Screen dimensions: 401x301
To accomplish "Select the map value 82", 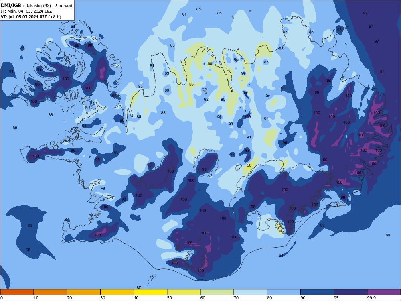I will 285,32.
